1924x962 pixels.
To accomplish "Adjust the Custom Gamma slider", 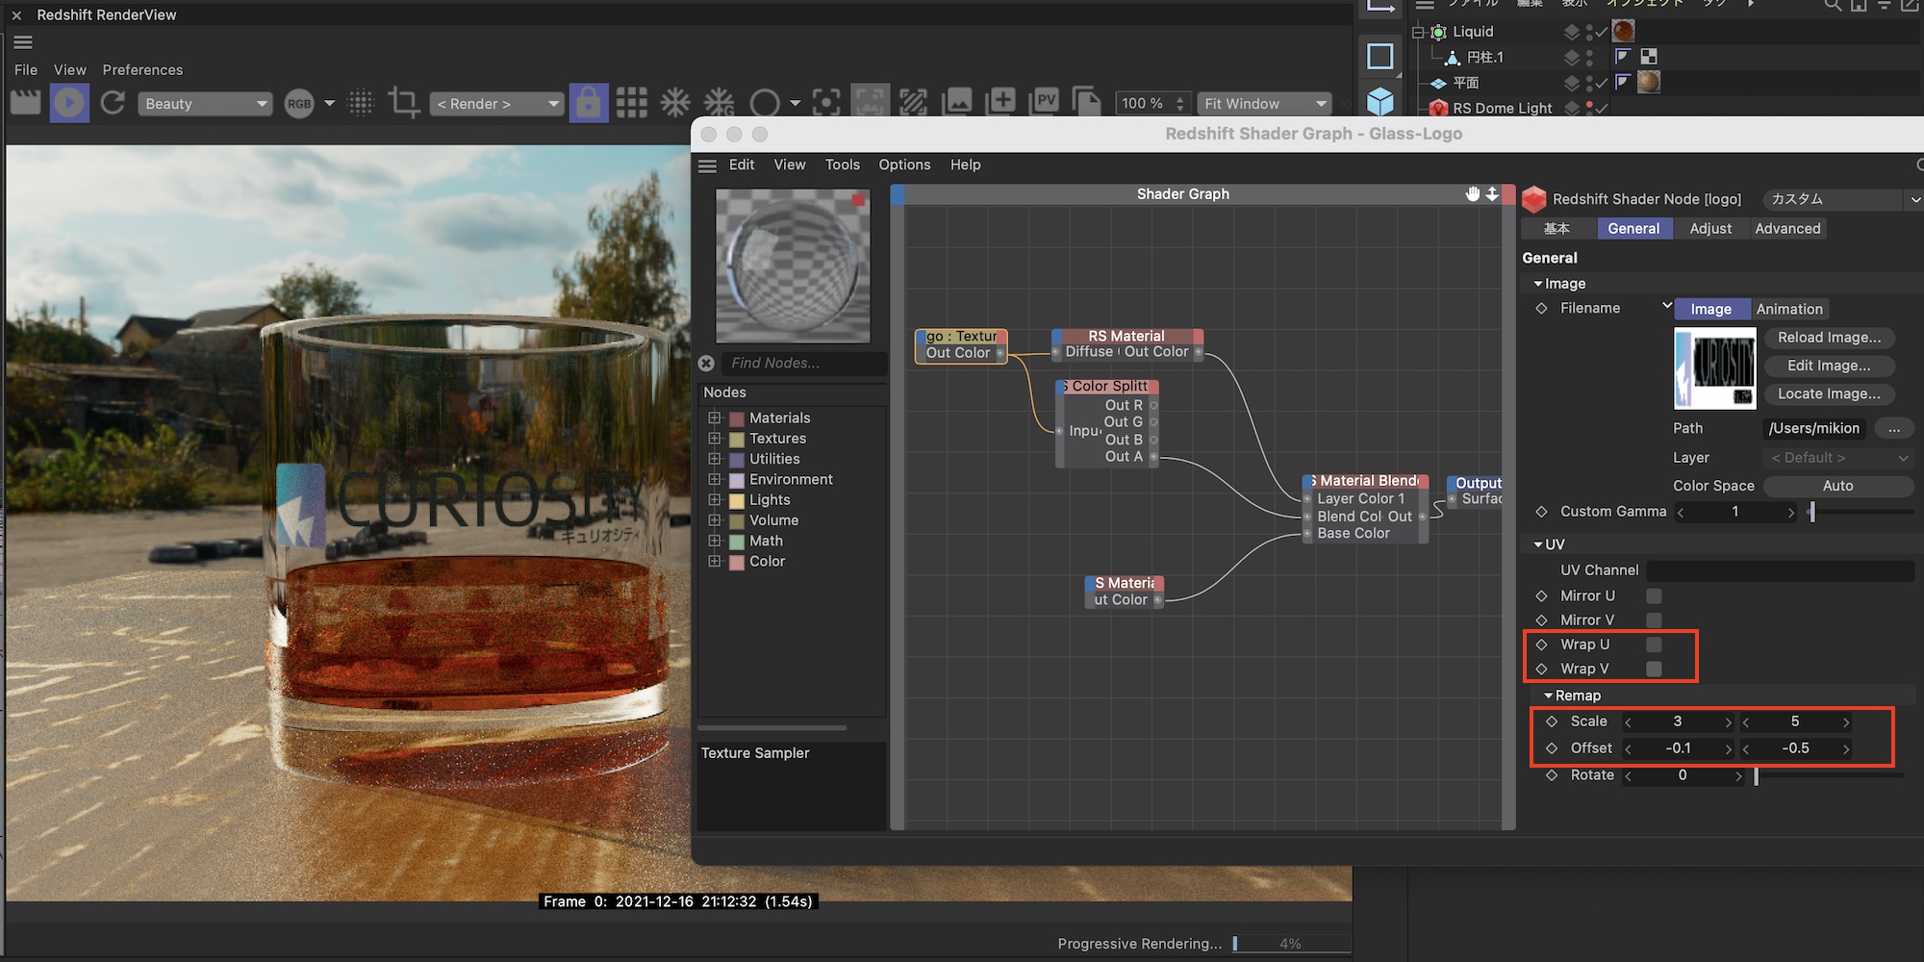I will pyautogui.click(x=1811, y=512).
